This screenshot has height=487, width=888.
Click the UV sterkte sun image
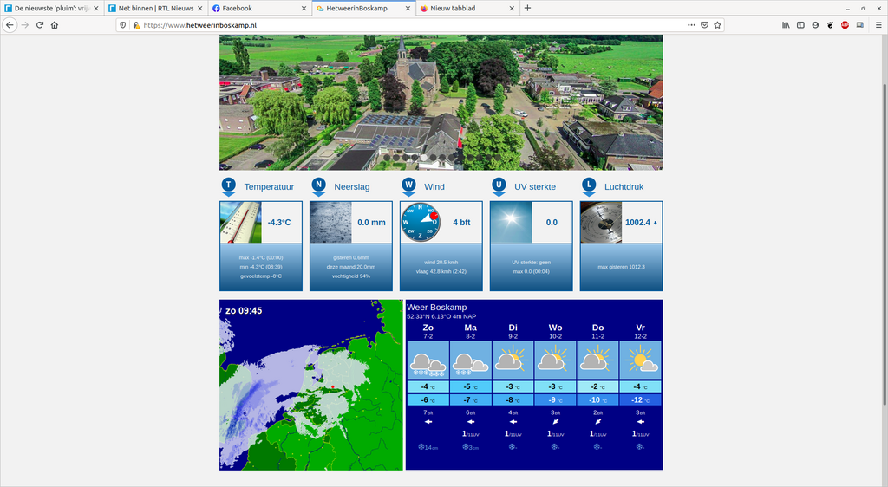[511, 223]
